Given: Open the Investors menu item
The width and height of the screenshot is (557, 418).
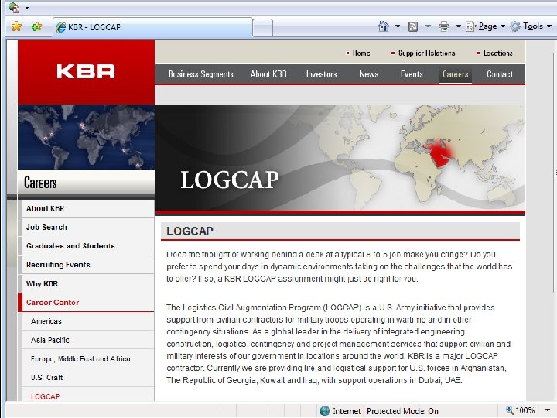Looking at the screenshot, I should [322, 74].
